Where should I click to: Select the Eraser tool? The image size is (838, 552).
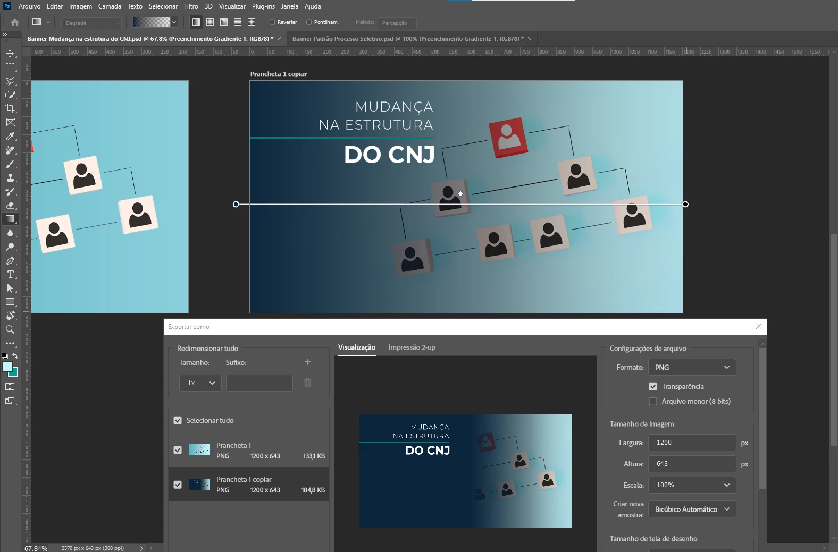(10, 205)
